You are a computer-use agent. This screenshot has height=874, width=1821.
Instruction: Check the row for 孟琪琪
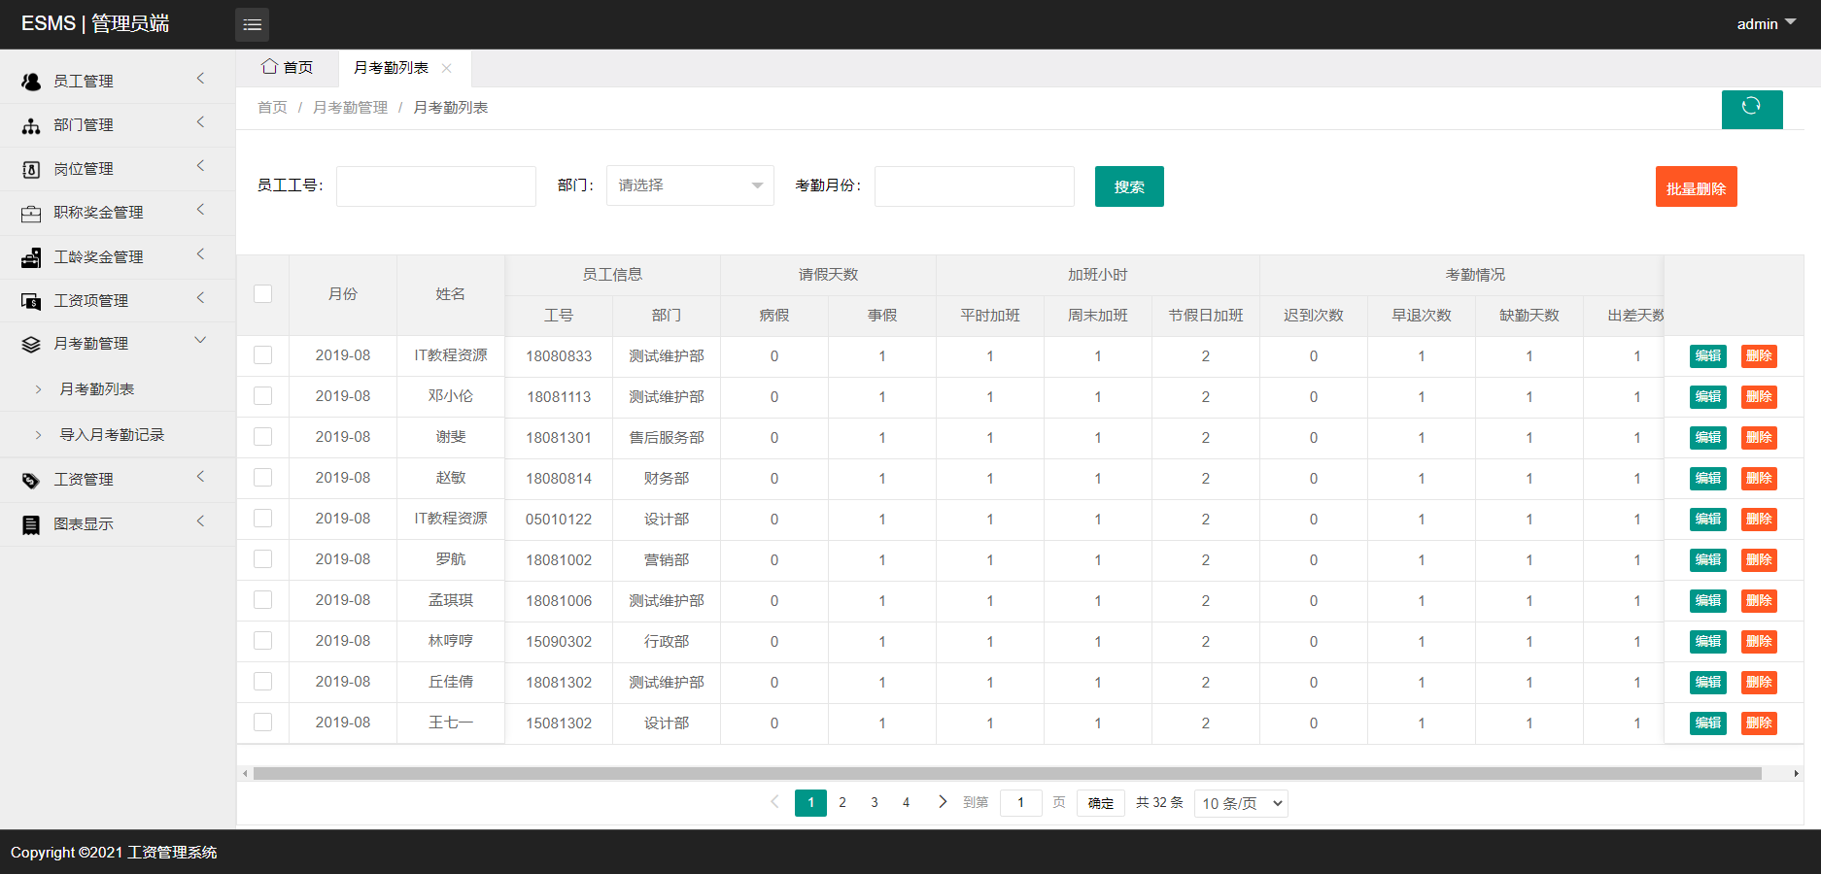(262, 600)
